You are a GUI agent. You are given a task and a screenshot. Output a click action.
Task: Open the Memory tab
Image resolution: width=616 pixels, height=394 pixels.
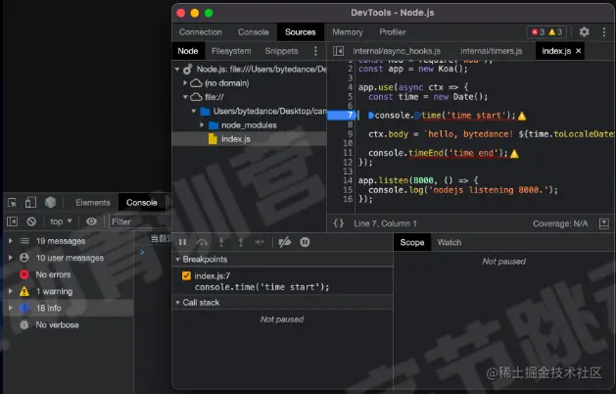(x=348, y=31)
